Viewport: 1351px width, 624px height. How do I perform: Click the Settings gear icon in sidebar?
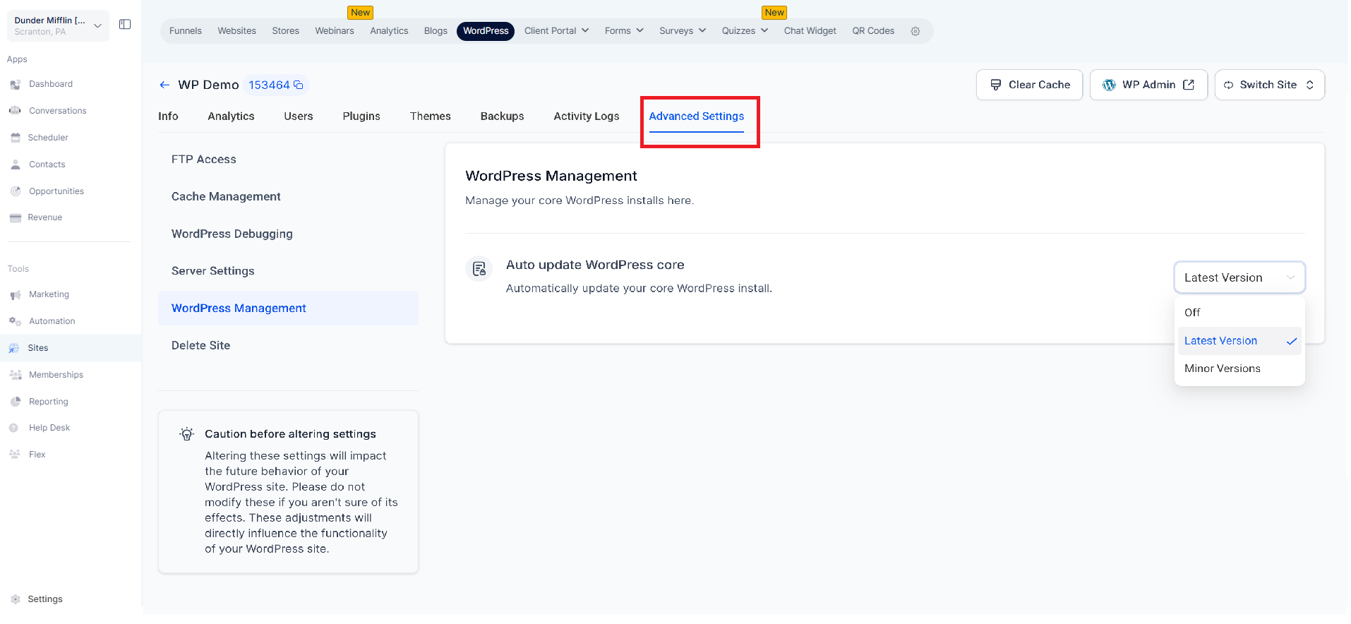click(16, 599)
